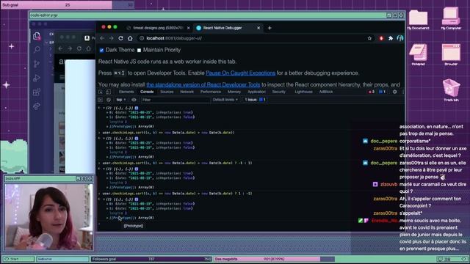Collapse the last logged array in the console

(x=104, y=199)
